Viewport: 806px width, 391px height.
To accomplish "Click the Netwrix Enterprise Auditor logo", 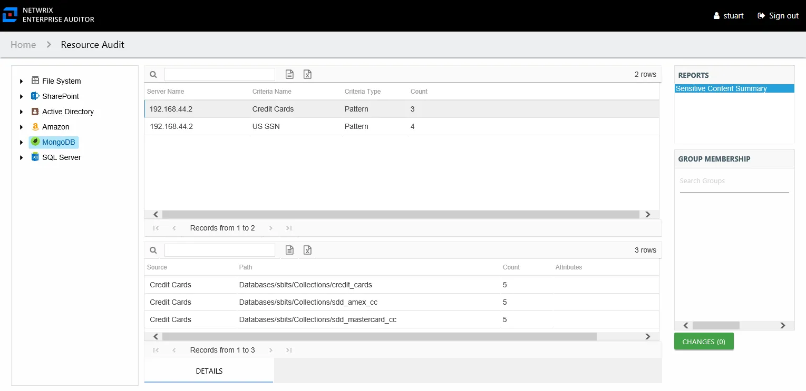I will click(x=48, y=15).
